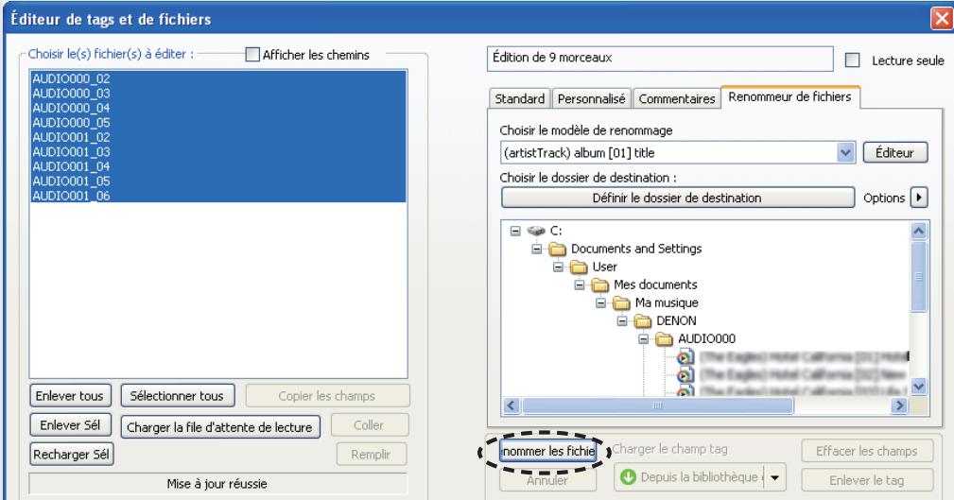The width and height of the screenshot is (954, 500).
Task: Select file AUDIO001_03 in the list
Action: coord(218,151)
